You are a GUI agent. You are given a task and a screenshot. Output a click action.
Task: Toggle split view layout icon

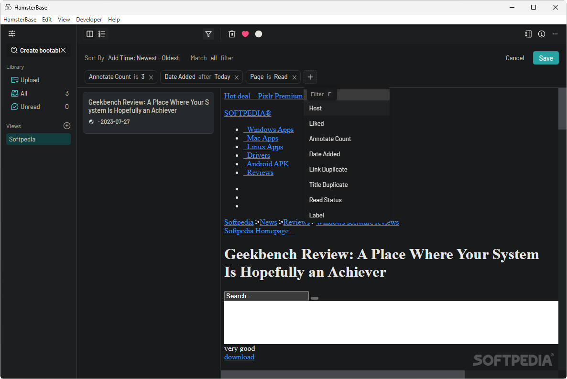click(90, 34)
